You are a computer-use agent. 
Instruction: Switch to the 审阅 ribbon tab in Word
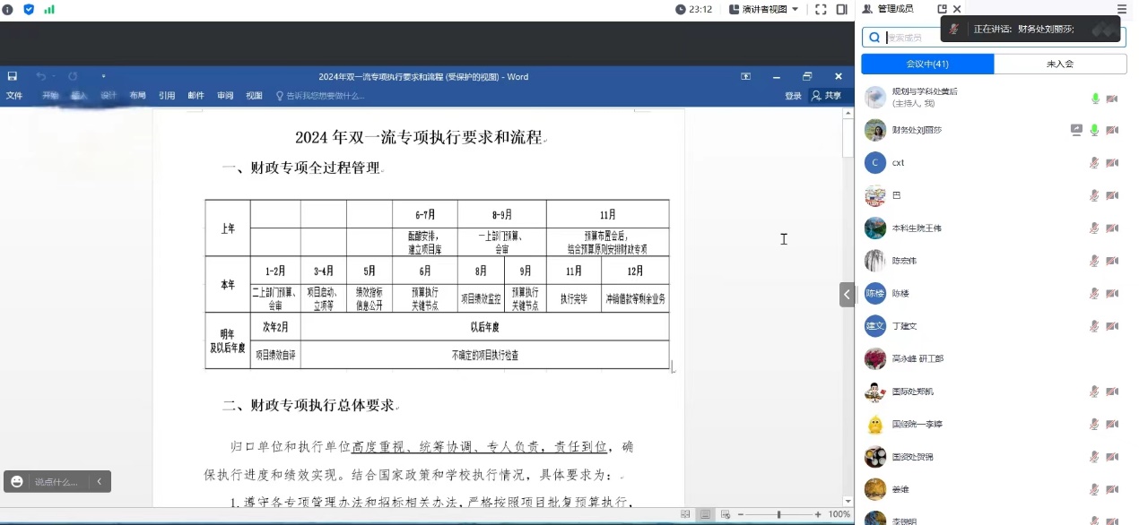coord(224,95)
